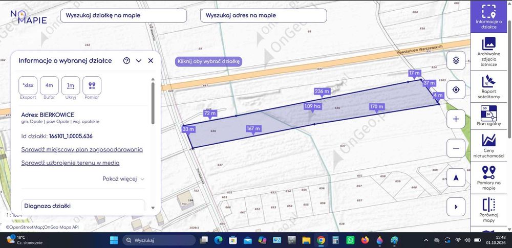Image resolution: width=512 pixels, height=248 pixels.
Task: Open Calculator from taskbar
Action: pos(336,240)
